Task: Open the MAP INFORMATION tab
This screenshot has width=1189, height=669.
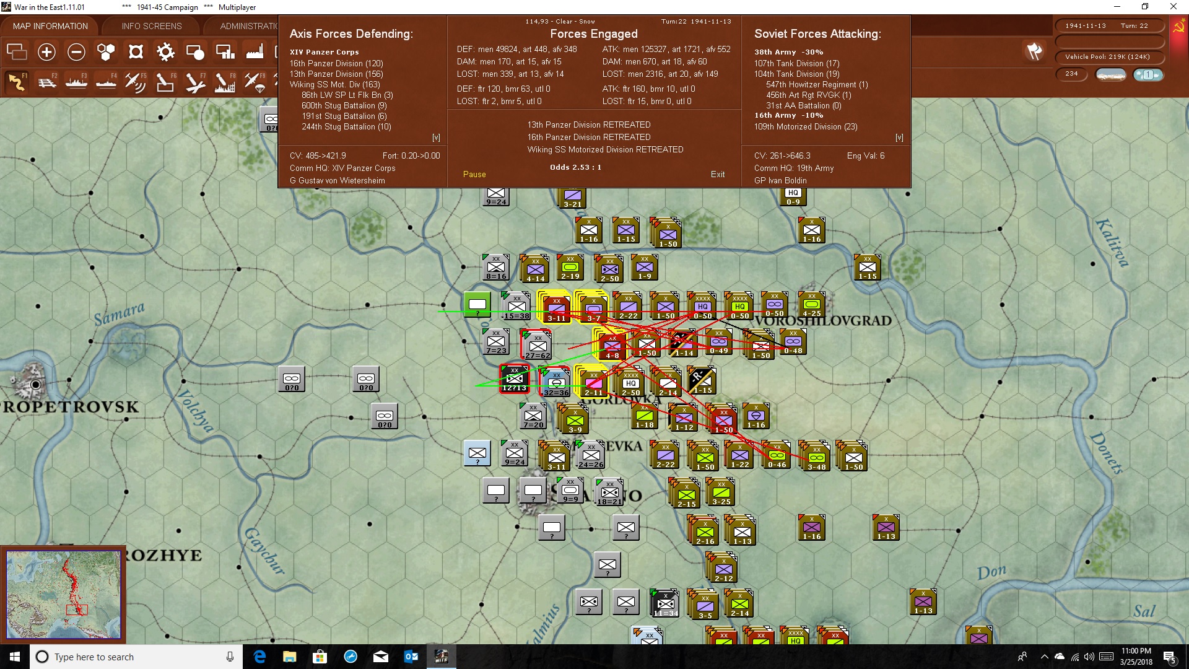Action: tap(50, 26)
